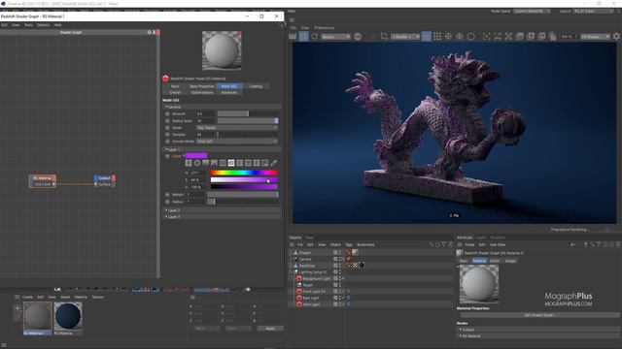
Task: Click the Apply button in coordinates panel
Action: coord(270,329)
